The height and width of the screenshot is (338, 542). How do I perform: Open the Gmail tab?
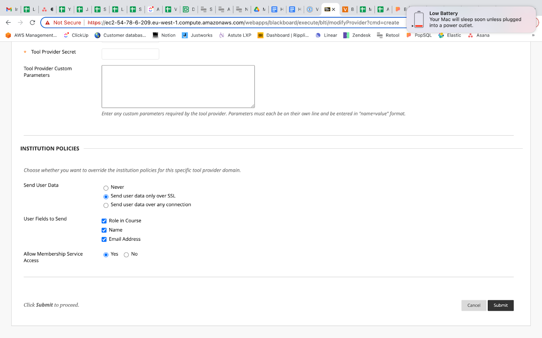click(9, 9)
